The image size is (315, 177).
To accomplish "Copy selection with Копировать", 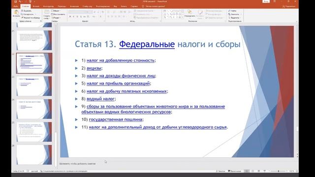I will 28,14.
